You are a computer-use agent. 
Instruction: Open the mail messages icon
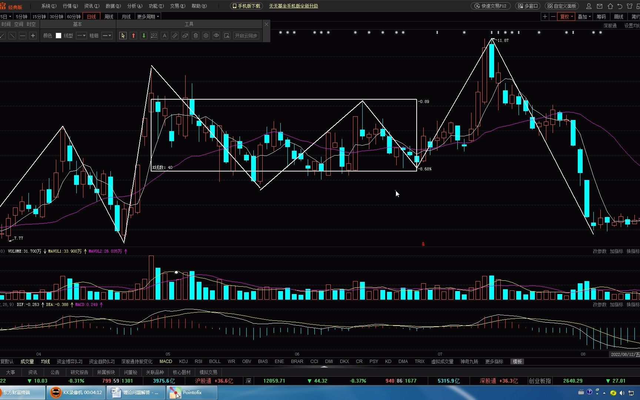click(x=600, y=6)
